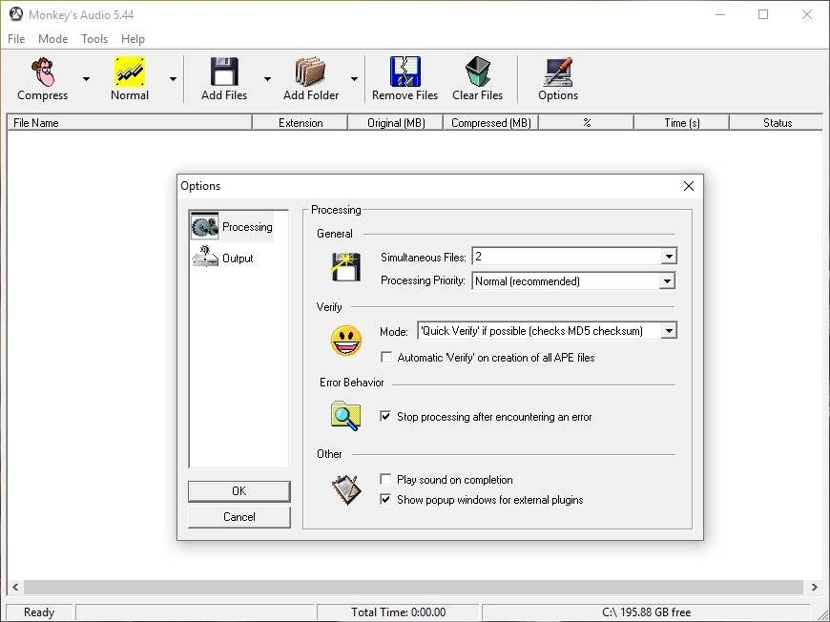Close the Monkey's Audio window
This screenshot has height=622, width=830.
pos(807,14)
